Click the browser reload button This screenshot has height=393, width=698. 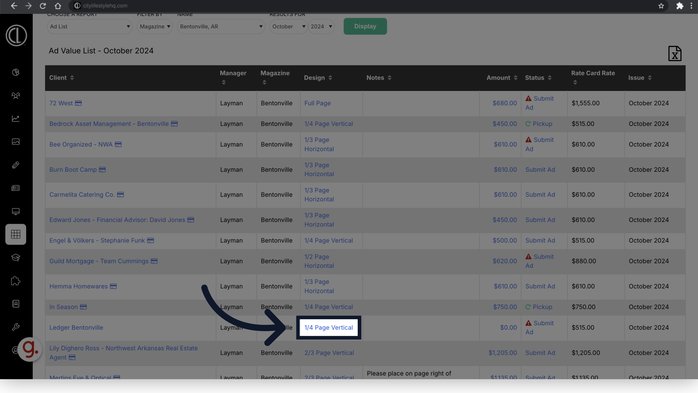[x=43, y=6]
